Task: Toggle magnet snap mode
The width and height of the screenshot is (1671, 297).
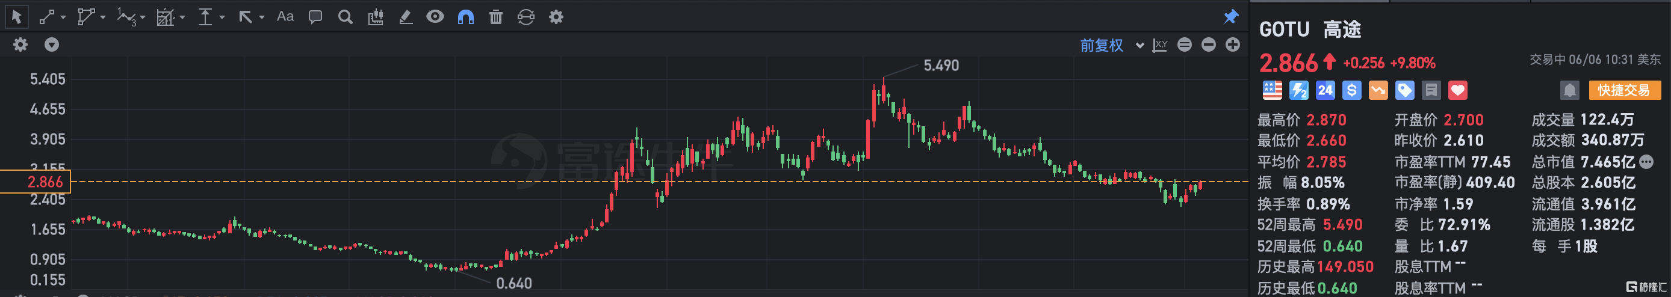Action: tap(465, 17)
